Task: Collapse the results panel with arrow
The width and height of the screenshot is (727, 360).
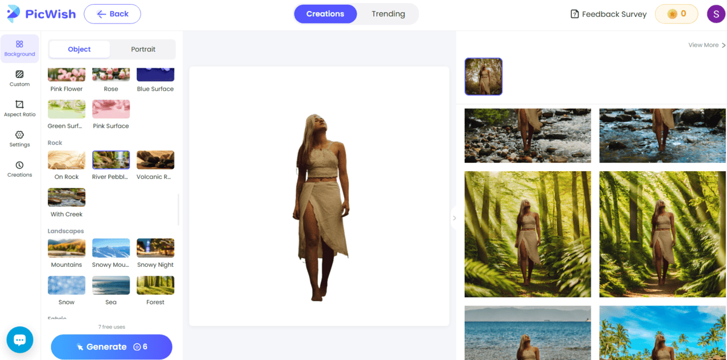Action: point(454,218)
